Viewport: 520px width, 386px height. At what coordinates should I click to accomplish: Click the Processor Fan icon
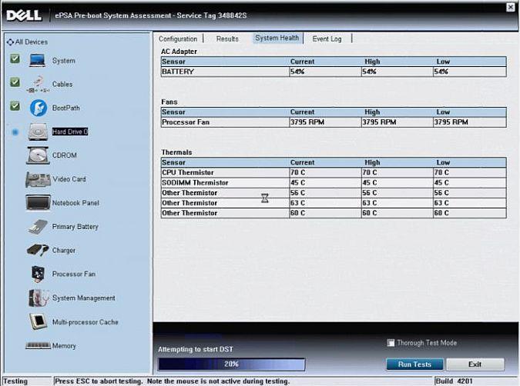[39, 274]
